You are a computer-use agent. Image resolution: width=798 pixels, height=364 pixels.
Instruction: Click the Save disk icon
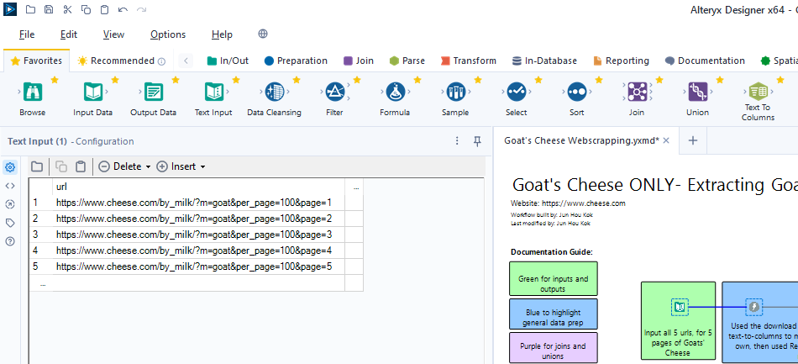pyautogui.click(x=49, y=9)
